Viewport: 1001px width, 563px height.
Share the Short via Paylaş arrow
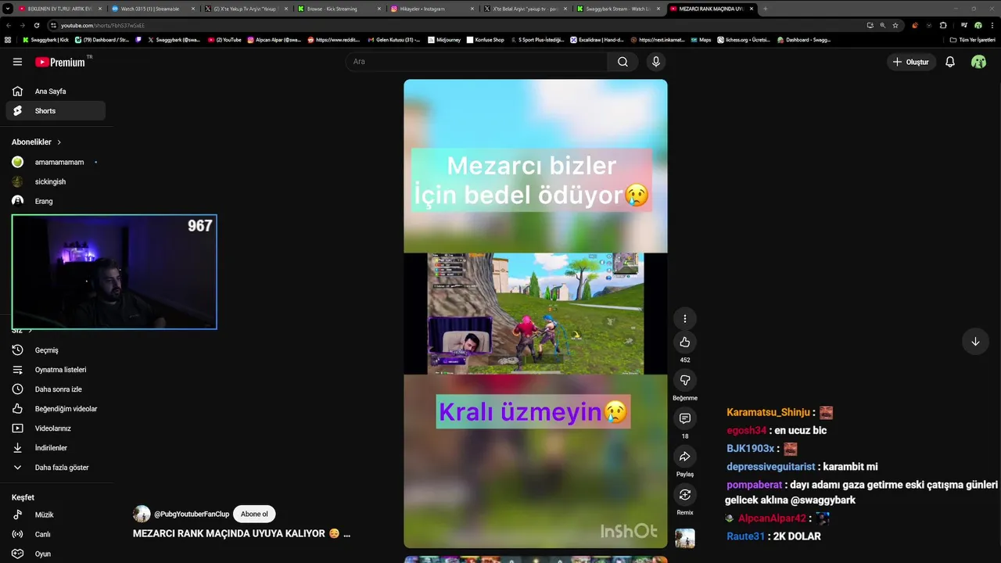(x=685, y=457)
